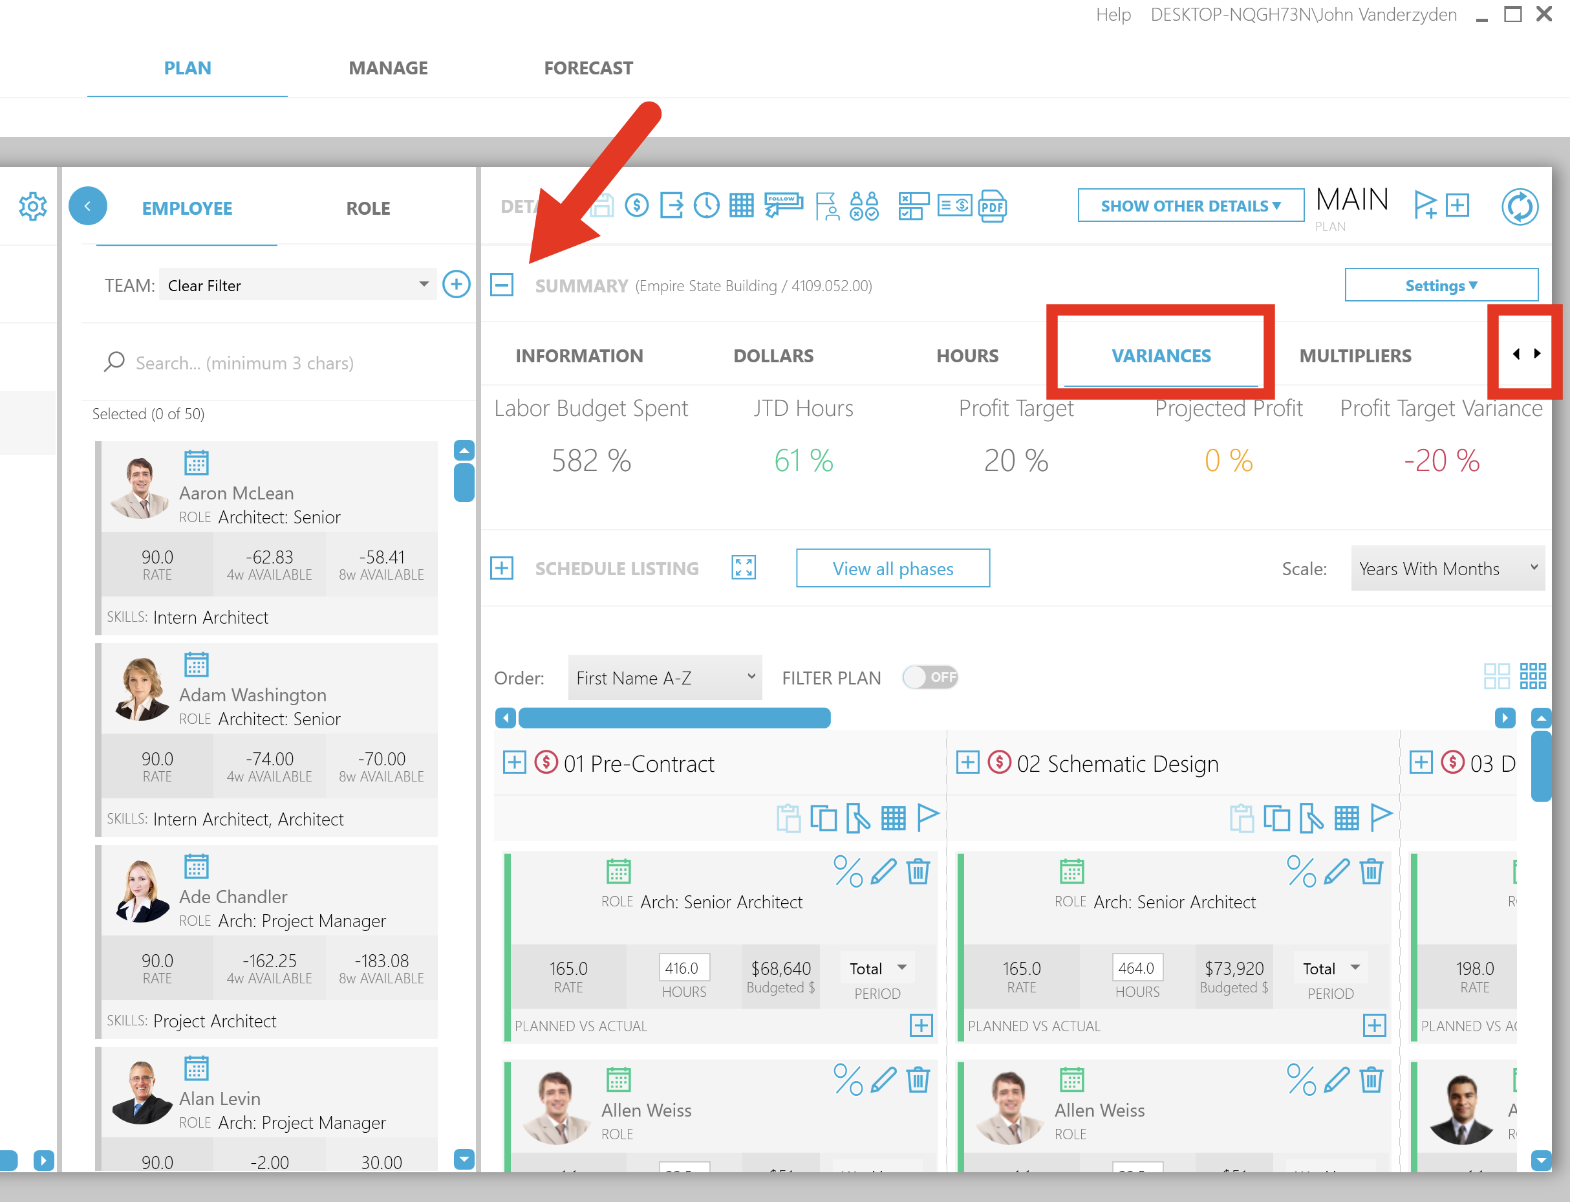The image size is (1570, 1202).
Task: Open settings with the gear icon
Action: (x=32, y=207)
